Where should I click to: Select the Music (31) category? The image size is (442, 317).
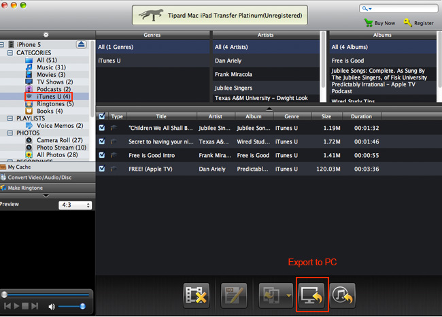51,67
